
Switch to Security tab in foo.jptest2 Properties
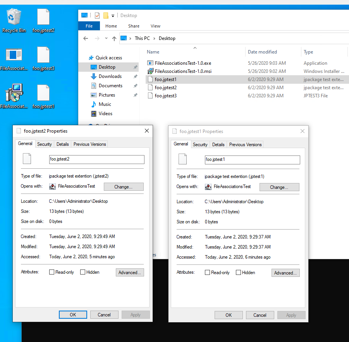point(45,144)
